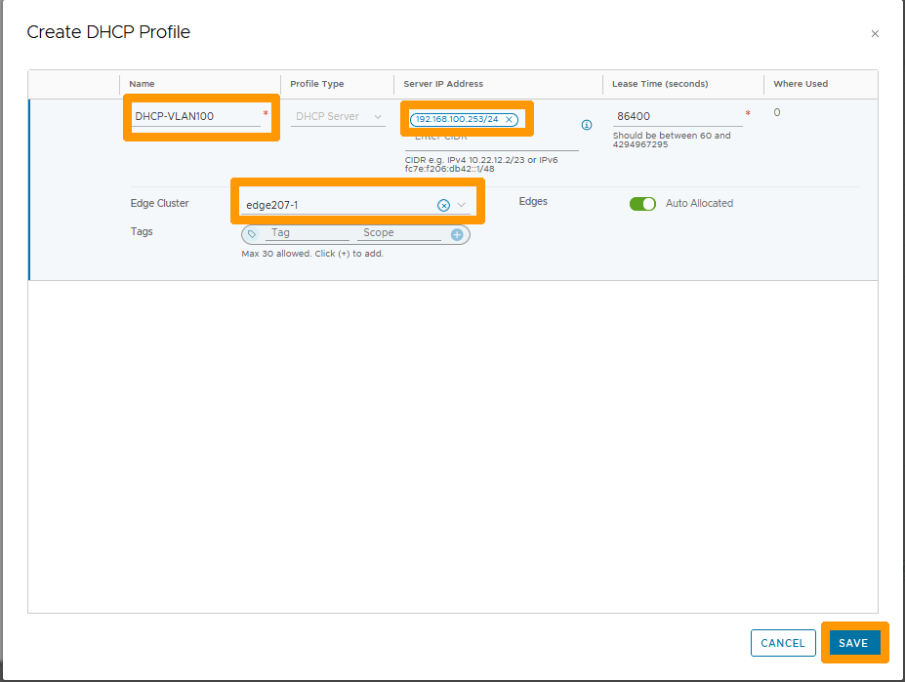Open the CIDR info tooltip icon

click(x=586, y=125)
